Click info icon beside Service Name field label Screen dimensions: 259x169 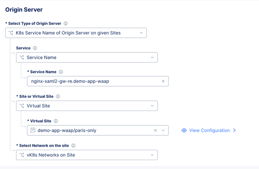[61, 72]
